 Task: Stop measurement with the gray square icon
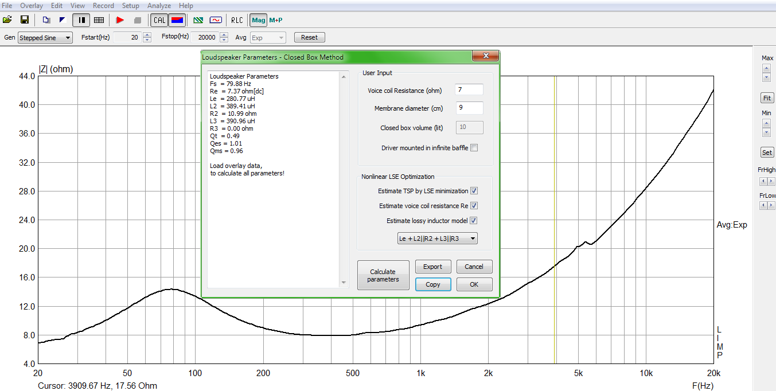point(137,19)
